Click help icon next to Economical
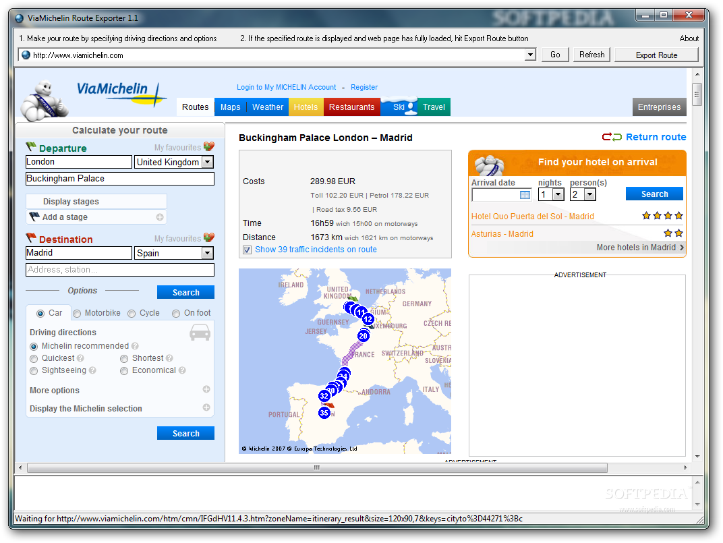Image resolution: width=723 pixels, height=543 pixels. [x=182, y=370]
